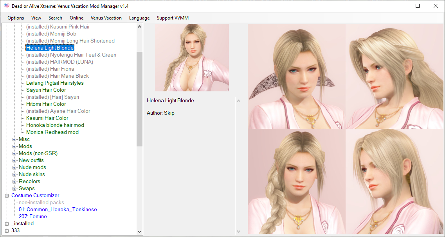The height and width of the screenshot is (237, 445).
Task: Select Leifang Pigtail Hairstyles mod
Action: (x=55, y=83)
